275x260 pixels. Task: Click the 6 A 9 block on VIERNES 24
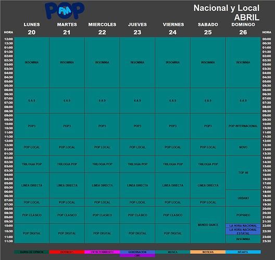(173, 100)
